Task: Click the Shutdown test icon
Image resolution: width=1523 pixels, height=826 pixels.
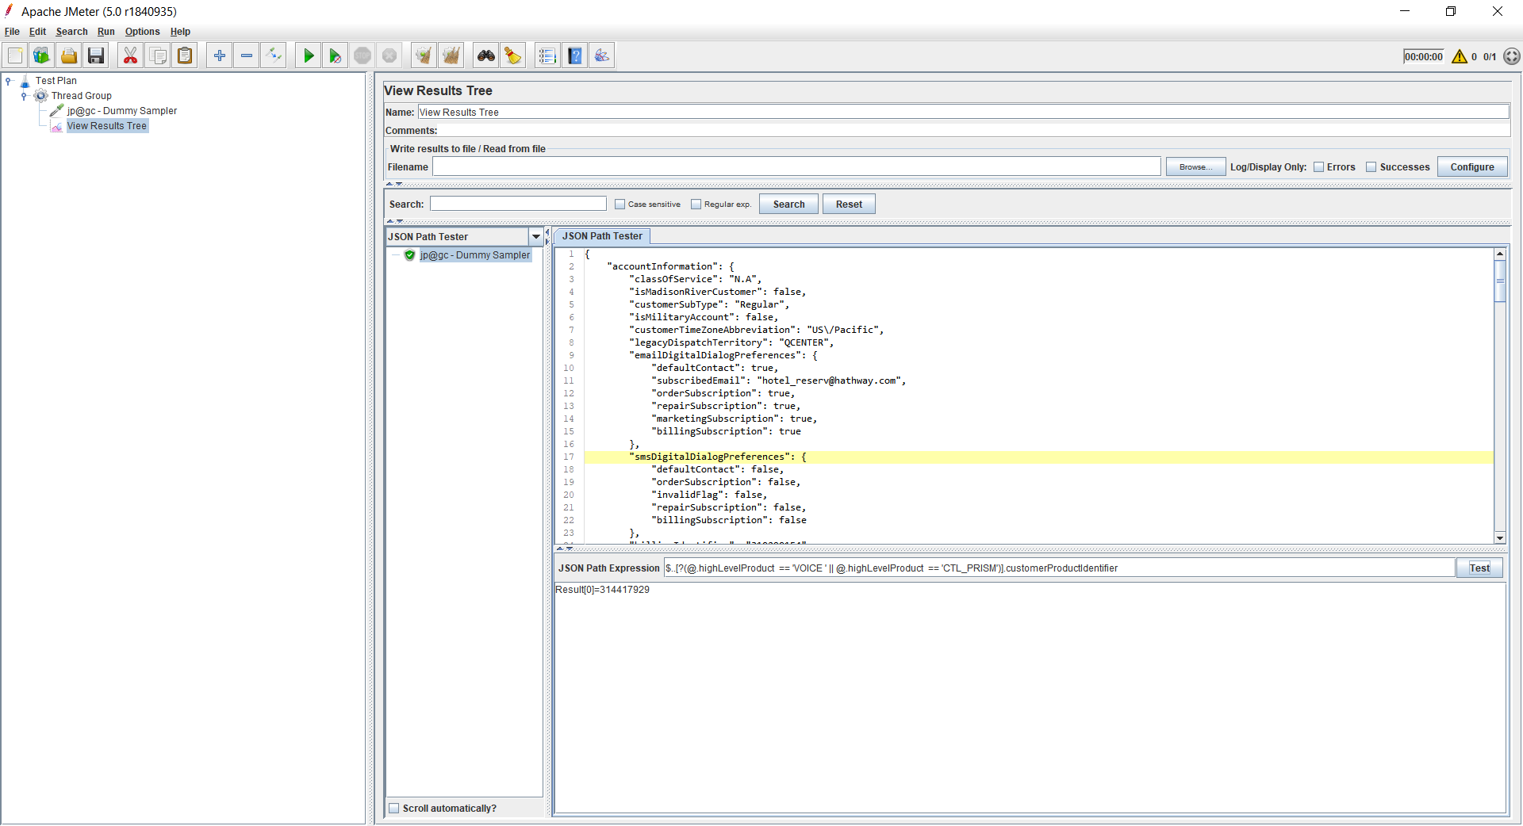Action: pos(389,55)
